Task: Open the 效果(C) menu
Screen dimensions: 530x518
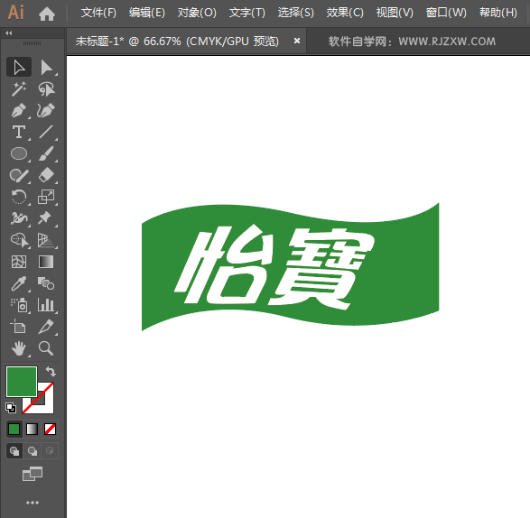Action: pos(345,13)
